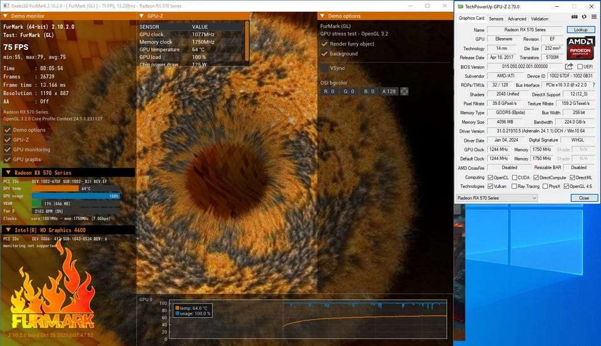601x346 pixels.
Task: Toggle Vulkan checkbox in GPU-Z
Action: coord(490,186)
